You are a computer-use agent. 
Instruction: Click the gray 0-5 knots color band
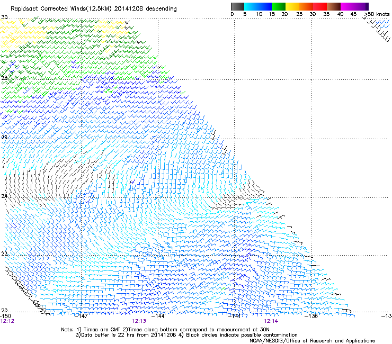coord(237,6)
